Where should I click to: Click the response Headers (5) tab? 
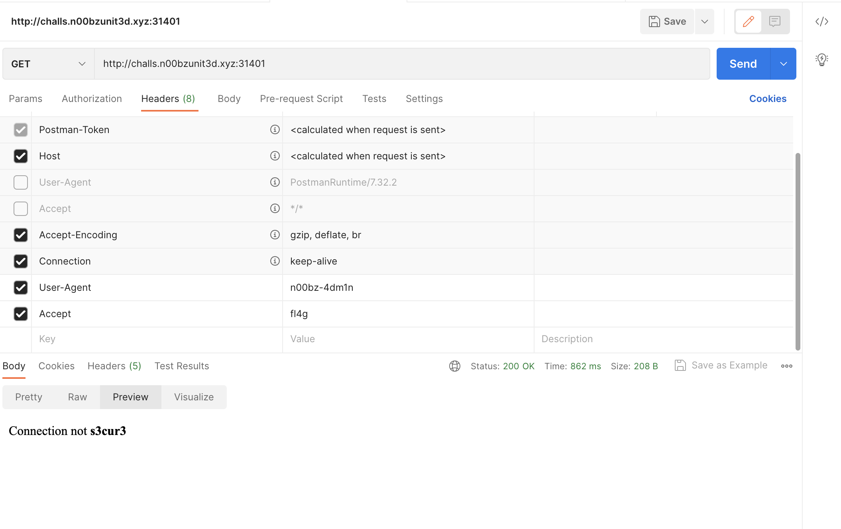pyautogui.click(x=114, y=366)
